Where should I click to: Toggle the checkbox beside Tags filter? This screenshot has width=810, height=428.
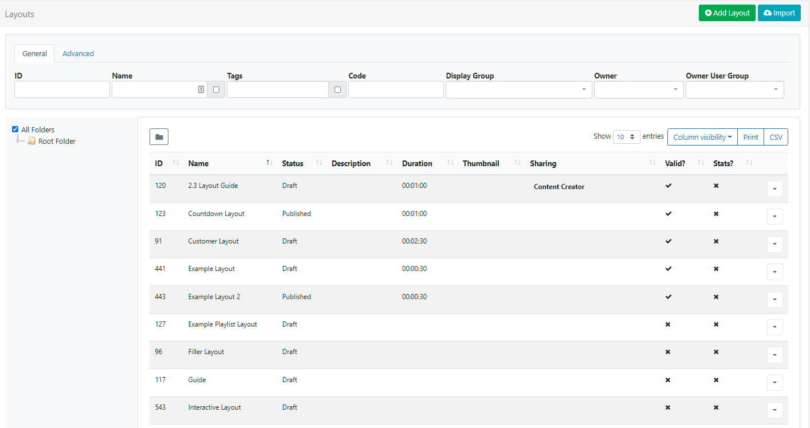tap(337, 89)
